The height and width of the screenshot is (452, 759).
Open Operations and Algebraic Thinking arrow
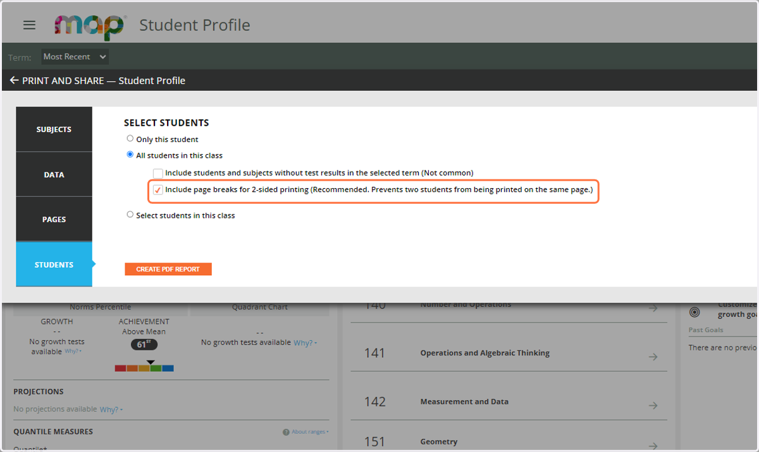[653, 357]
